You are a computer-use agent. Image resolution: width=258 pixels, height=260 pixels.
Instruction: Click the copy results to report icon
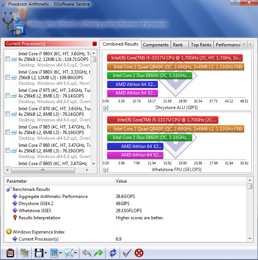pyautogui.click(x=25, y=253)
